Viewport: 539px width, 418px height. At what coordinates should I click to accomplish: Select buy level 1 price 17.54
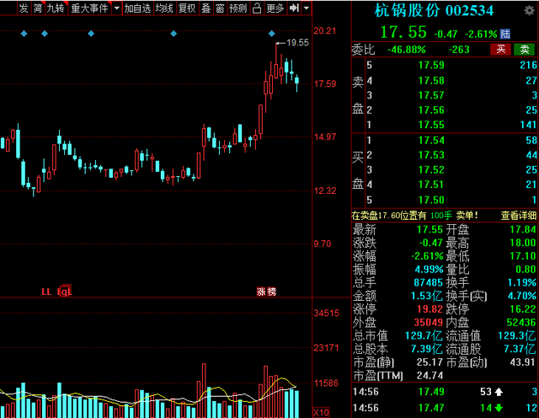point(431,141)
